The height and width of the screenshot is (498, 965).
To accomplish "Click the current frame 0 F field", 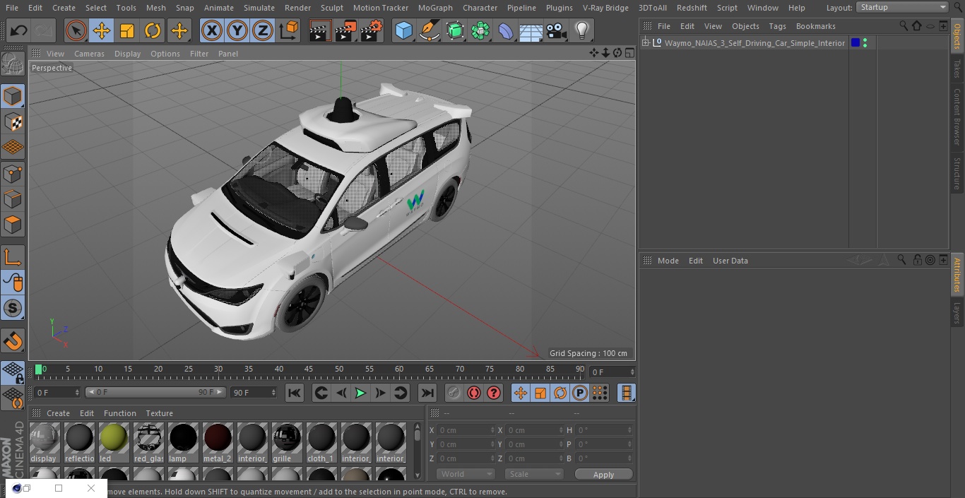I will coord(57,393).
